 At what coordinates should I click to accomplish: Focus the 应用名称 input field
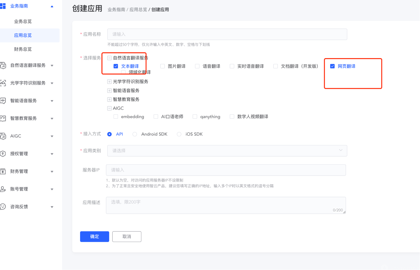(227, 34)
